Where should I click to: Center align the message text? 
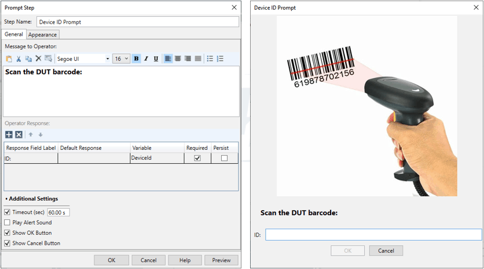click(178, 59)
